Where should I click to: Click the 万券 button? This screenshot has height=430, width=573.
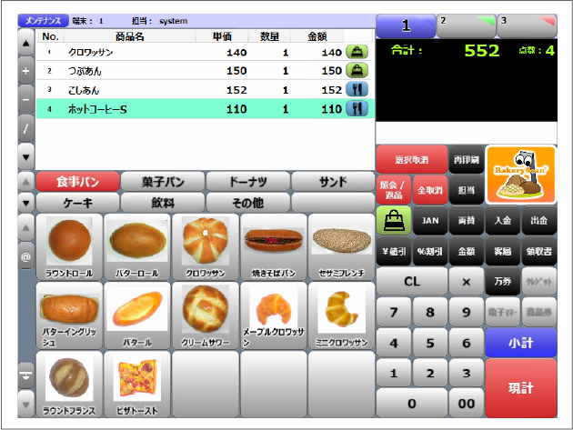(502, 281)
